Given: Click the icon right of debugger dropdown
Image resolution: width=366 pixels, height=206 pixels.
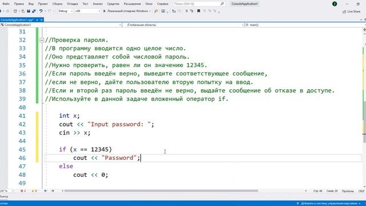Looking at the screenshot, I should pyautogui.click(x=156, y=11).
